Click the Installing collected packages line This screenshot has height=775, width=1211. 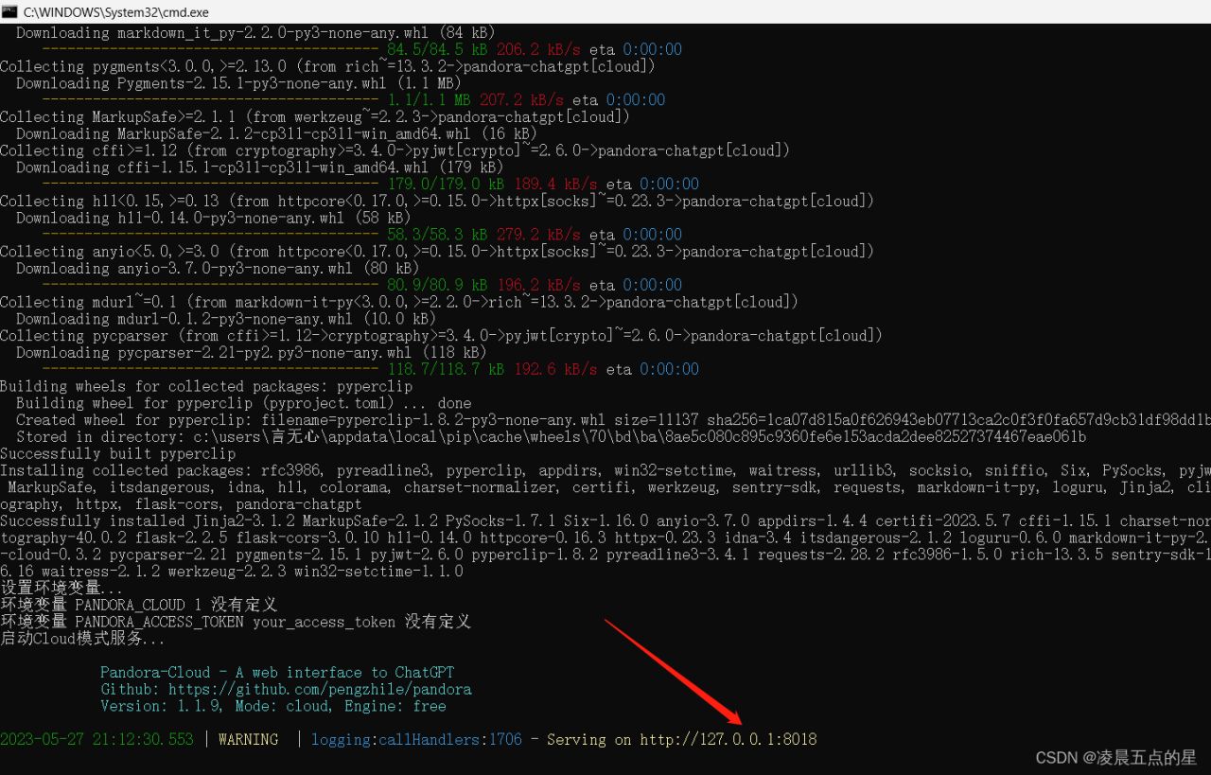pos(605,470)
